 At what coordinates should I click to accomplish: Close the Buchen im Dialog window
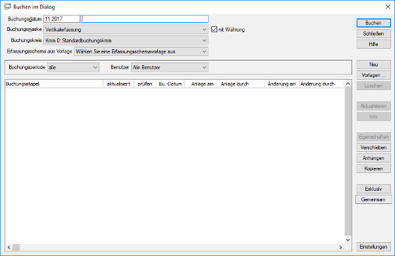tap(388, 7)
